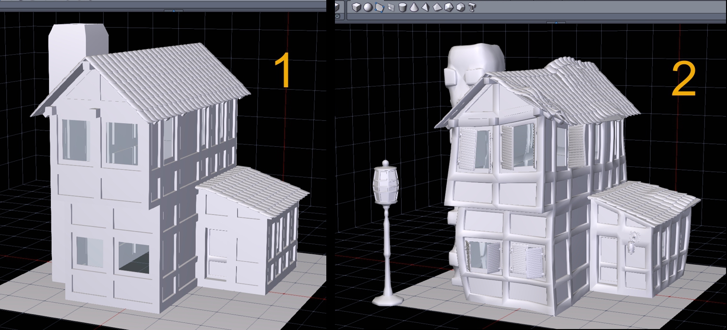Select the octahedron primitive tool
The height and width of the screenshot is (330, 727).
click(437, 7)
